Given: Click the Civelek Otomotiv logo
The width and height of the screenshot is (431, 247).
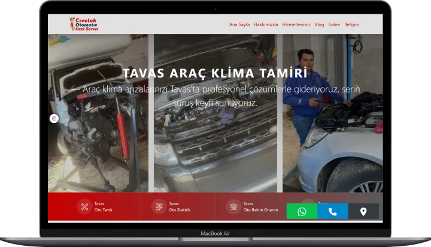Looking at the screenshot, I should (x=84, y=24).
